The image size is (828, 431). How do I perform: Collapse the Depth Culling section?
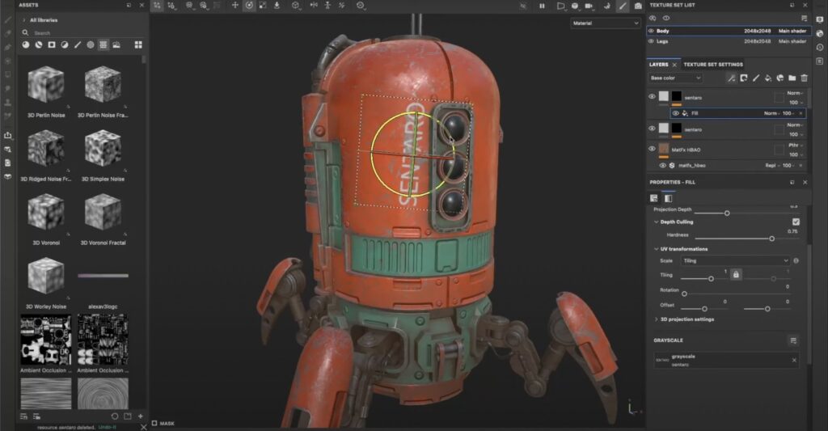click(x=657, y=222)
